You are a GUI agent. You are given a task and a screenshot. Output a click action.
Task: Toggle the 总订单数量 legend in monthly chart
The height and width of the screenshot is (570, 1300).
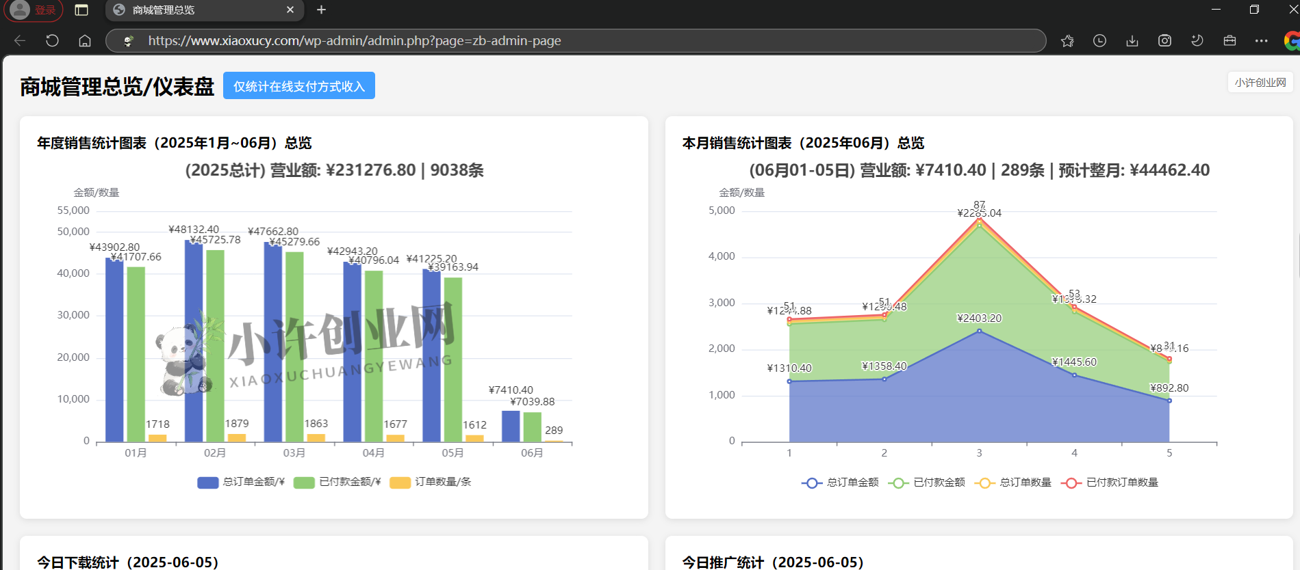point(1013,483)
